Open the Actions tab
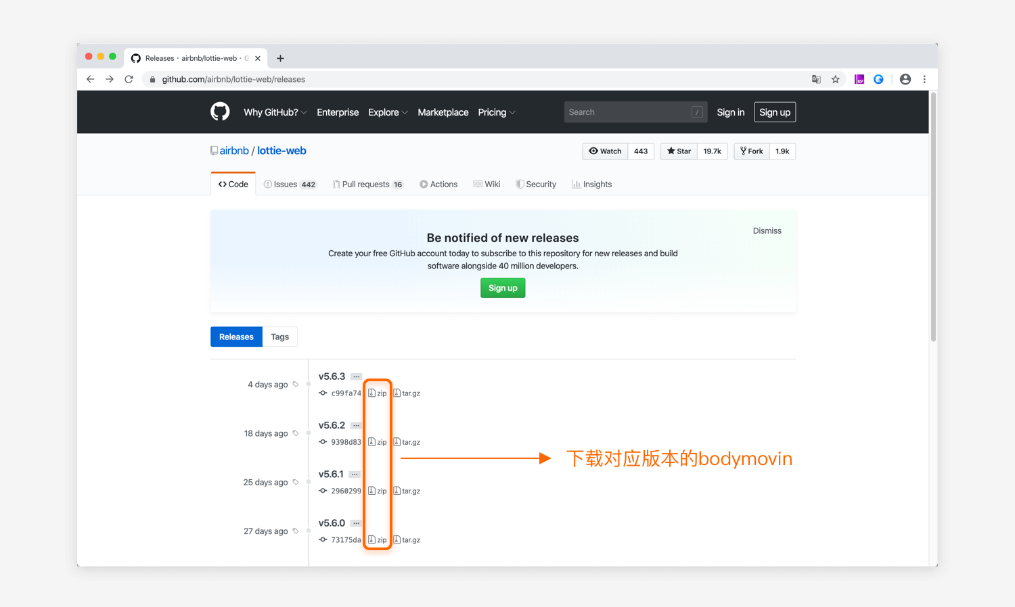This screenshot has width=1015, height=607. point(438,184)
